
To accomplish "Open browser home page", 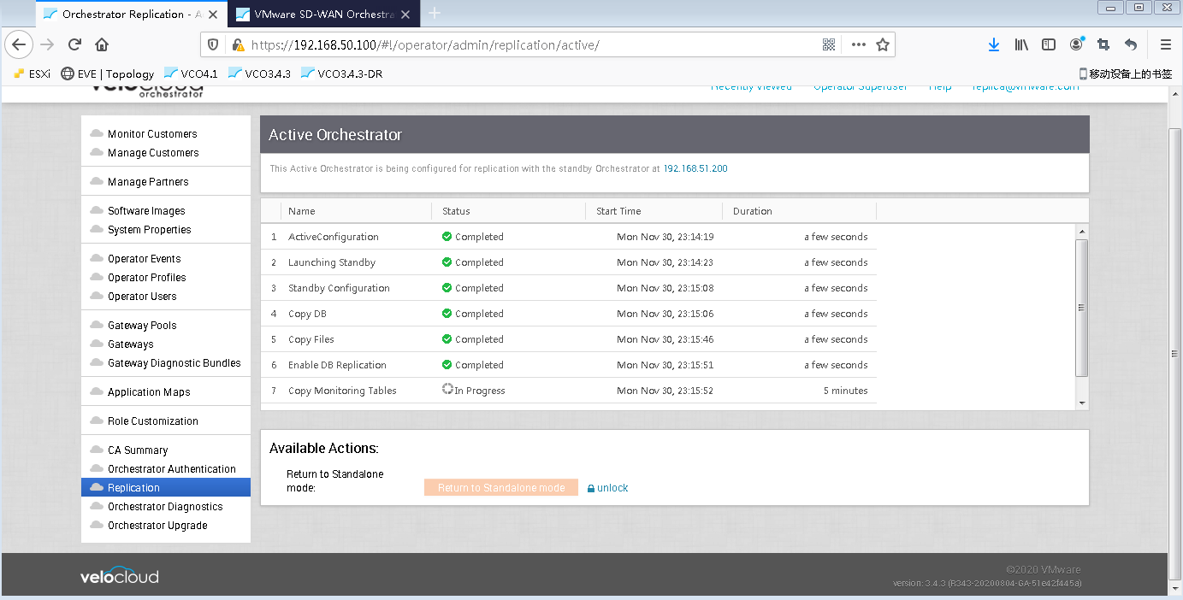I will click(x=102, y=44).
